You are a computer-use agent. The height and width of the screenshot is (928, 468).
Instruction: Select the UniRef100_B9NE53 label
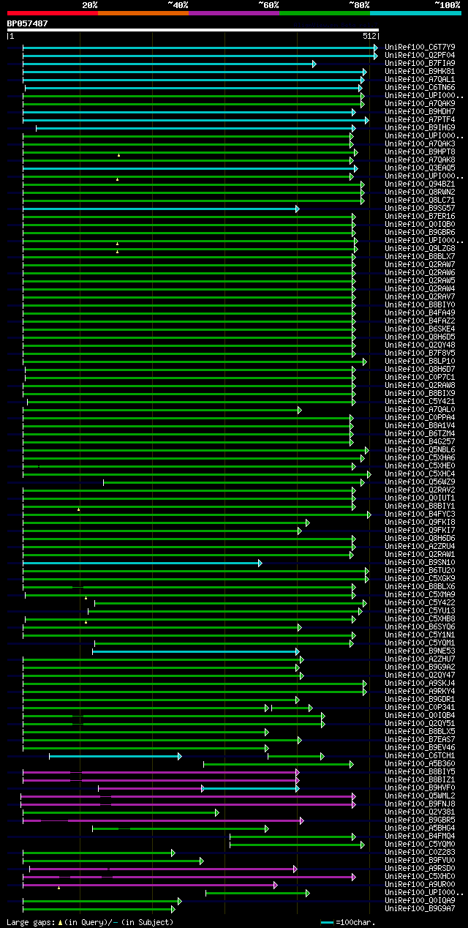[421, 651]
